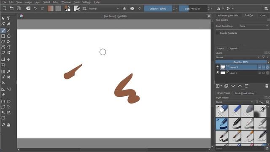Select the Line tool
This screenshot has width=270, height=152.
tap(8, 31)
